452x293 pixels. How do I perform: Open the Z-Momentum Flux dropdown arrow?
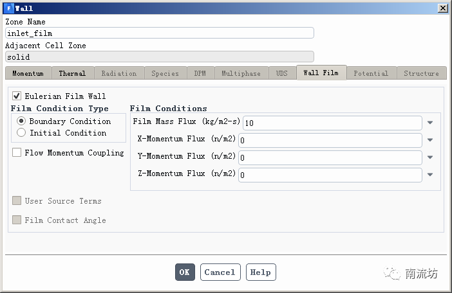pyautogui.click(x=430, y=175)
